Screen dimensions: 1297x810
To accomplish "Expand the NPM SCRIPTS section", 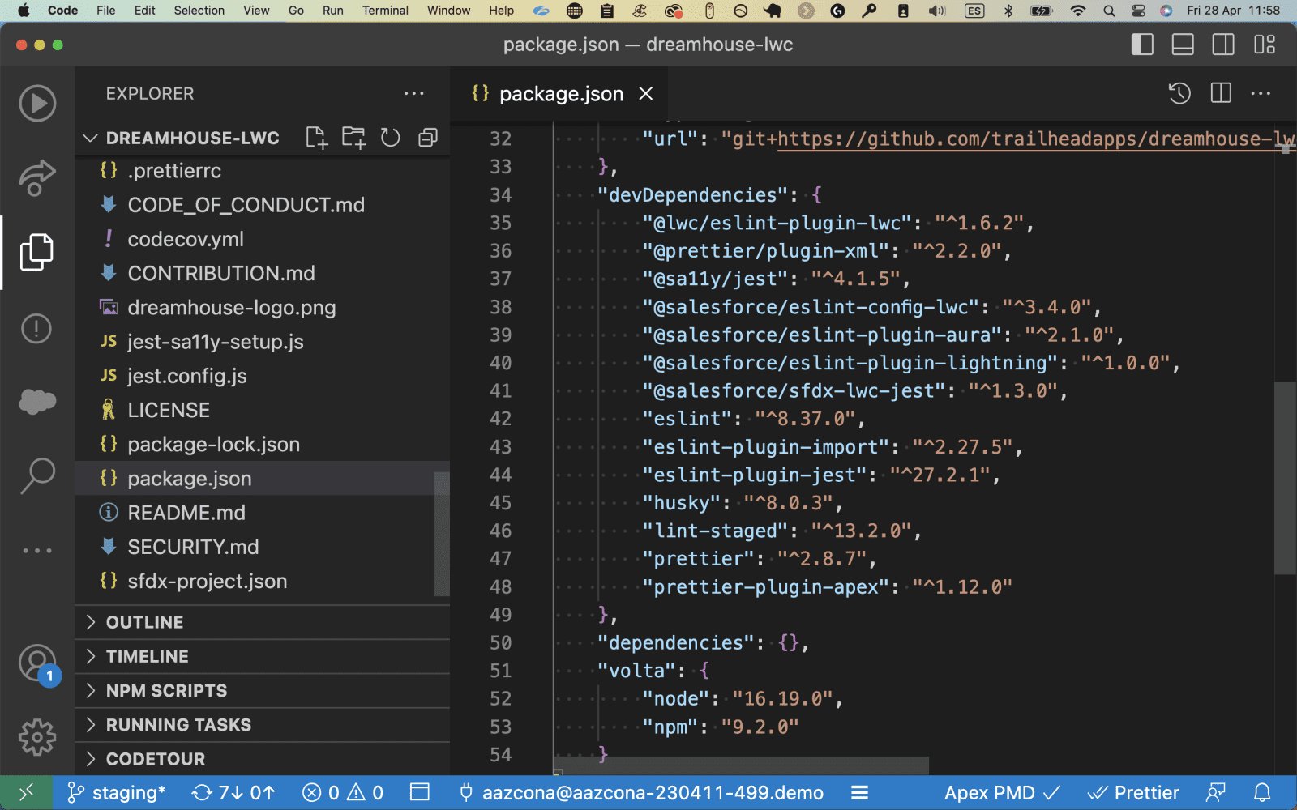I will pos(166,691).
